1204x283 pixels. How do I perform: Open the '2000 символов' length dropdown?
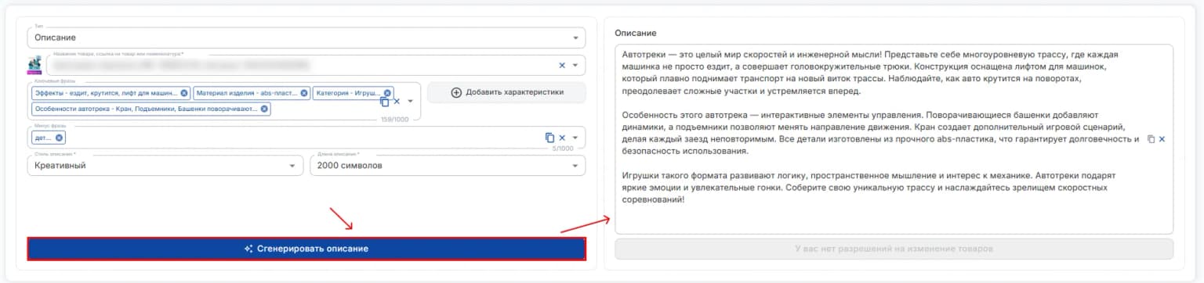click(x=448, y=166)
